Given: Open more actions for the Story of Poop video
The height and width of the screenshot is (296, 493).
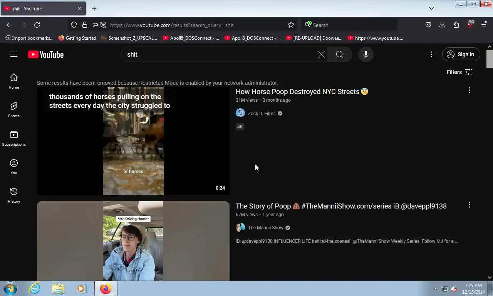Looking at the screenshot, I should tap(469, 205).
